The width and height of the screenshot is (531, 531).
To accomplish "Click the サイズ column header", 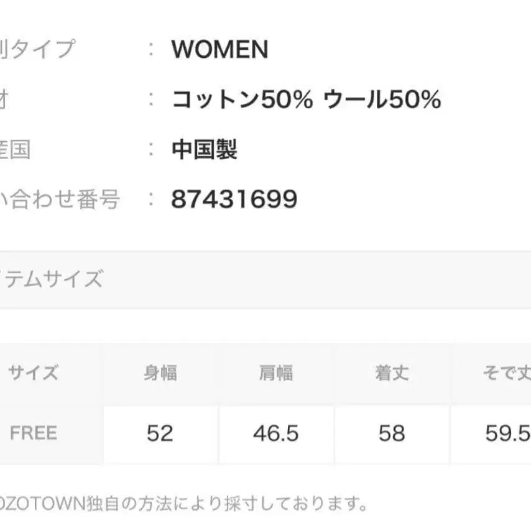I will 34,373.
